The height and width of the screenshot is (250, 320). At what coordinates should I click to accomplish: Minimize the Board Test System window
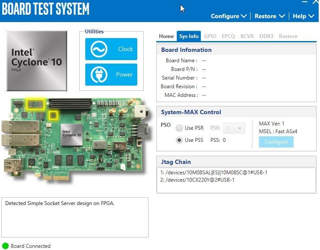[305, 2]
